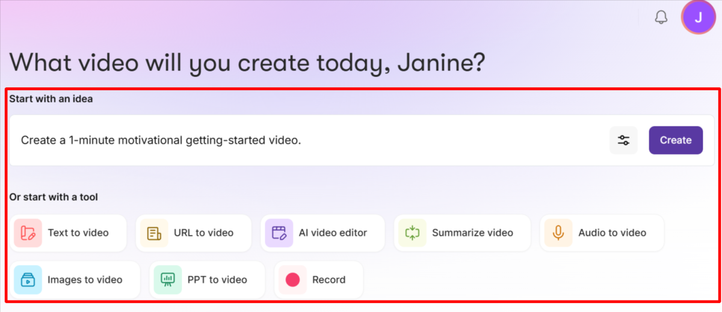Click the red Record circle icon
The width and height of the screenshot is (722, 312).
(x=292, y=279)
